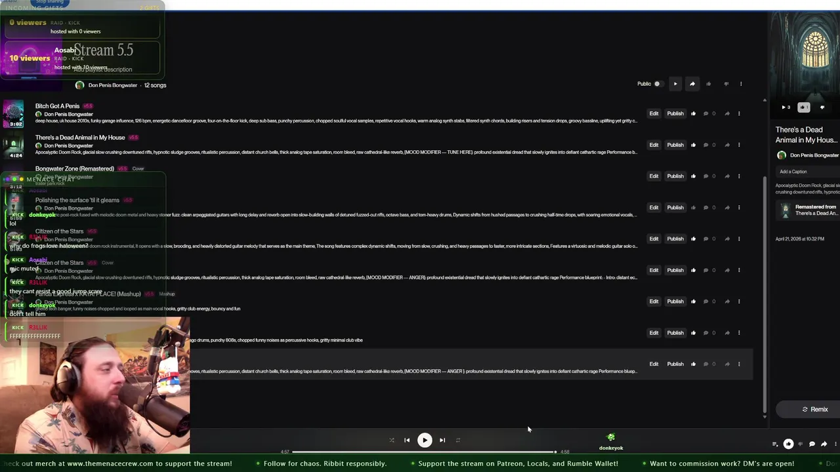Image resolution: width=840 pixels, height=472 pixels.
Task: Skip to the previous track in the player
Action: tap(407, 441)
